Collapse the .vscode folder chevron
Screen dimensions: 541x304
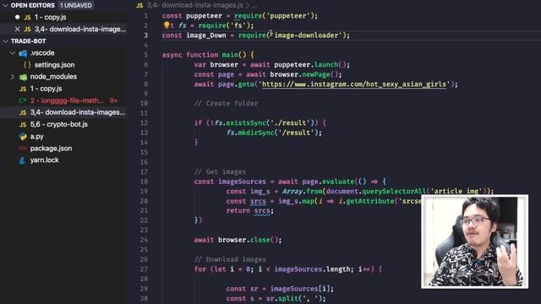(13, 52)
